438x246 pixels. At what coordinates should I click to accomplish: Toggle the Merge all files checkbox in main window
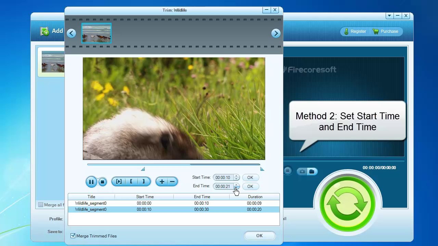41,205
